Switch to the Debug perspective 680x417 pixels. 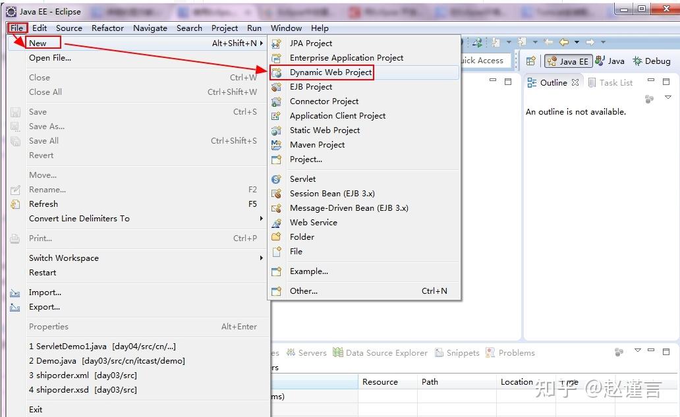[651, 61]
